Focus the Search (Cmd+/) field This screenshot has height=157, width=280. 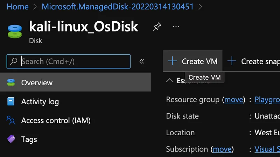click(69, 62)
